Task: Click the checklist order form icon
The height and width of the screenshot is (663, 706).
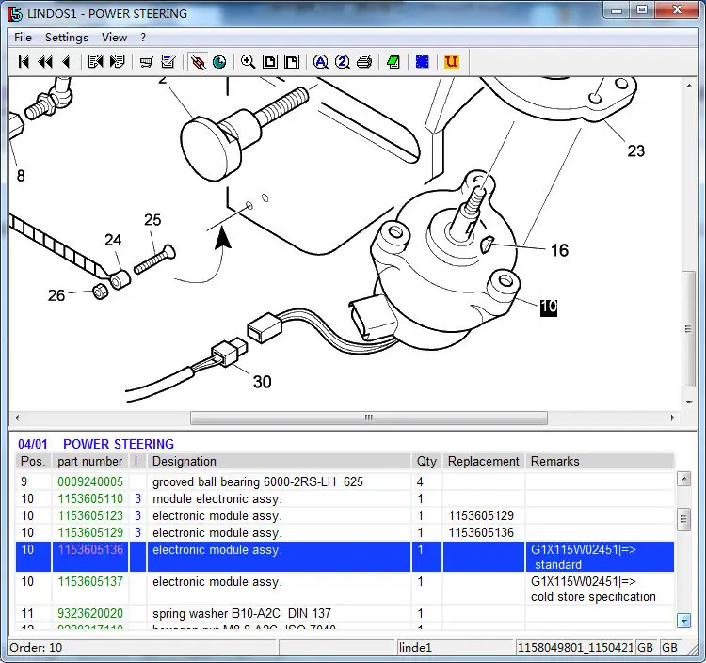Action: (x=168, y=62)
